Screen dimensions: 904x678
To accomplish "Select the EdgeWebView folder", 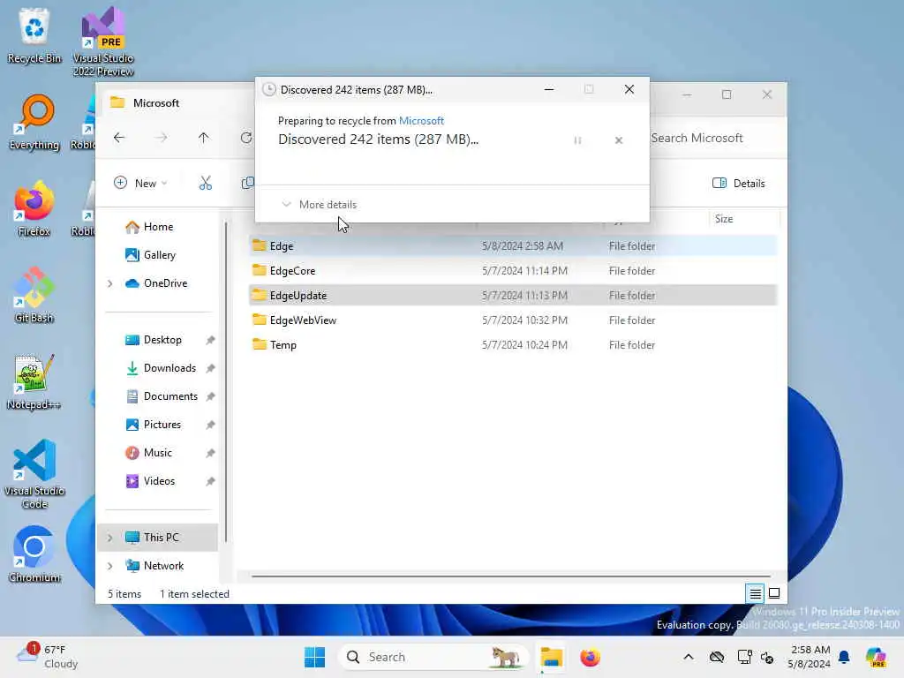I will 513,320.
